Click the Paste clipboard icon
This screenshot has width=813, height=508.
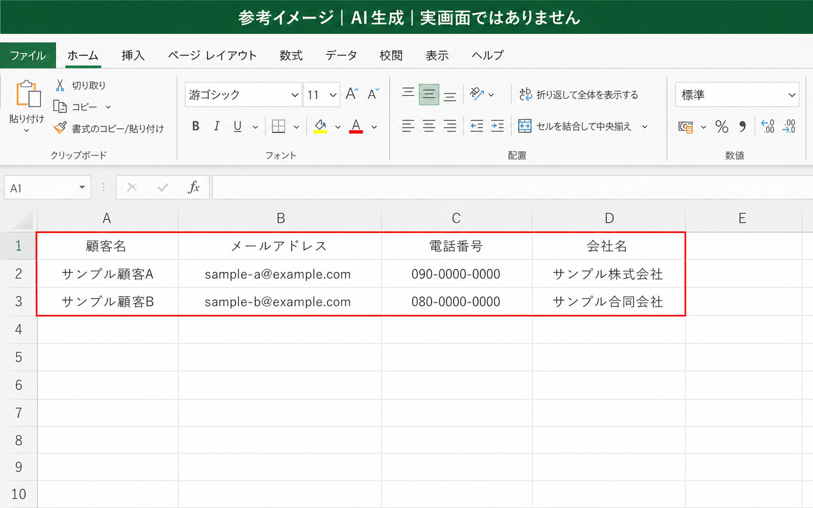(28, 94)
